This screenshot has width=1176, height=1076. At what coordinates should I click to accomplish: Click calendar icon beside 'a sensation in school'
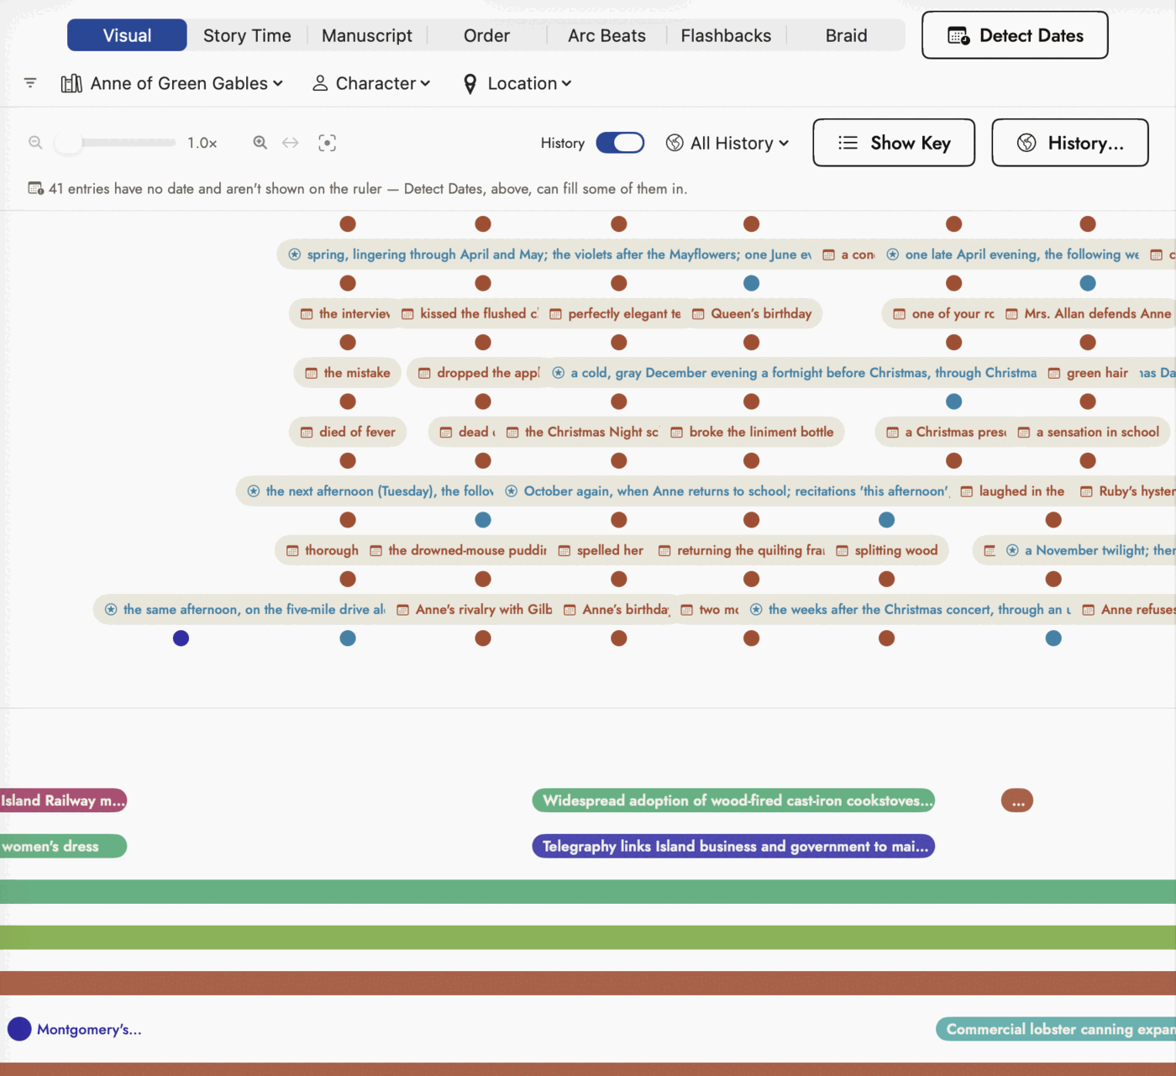click(1024, 433)
